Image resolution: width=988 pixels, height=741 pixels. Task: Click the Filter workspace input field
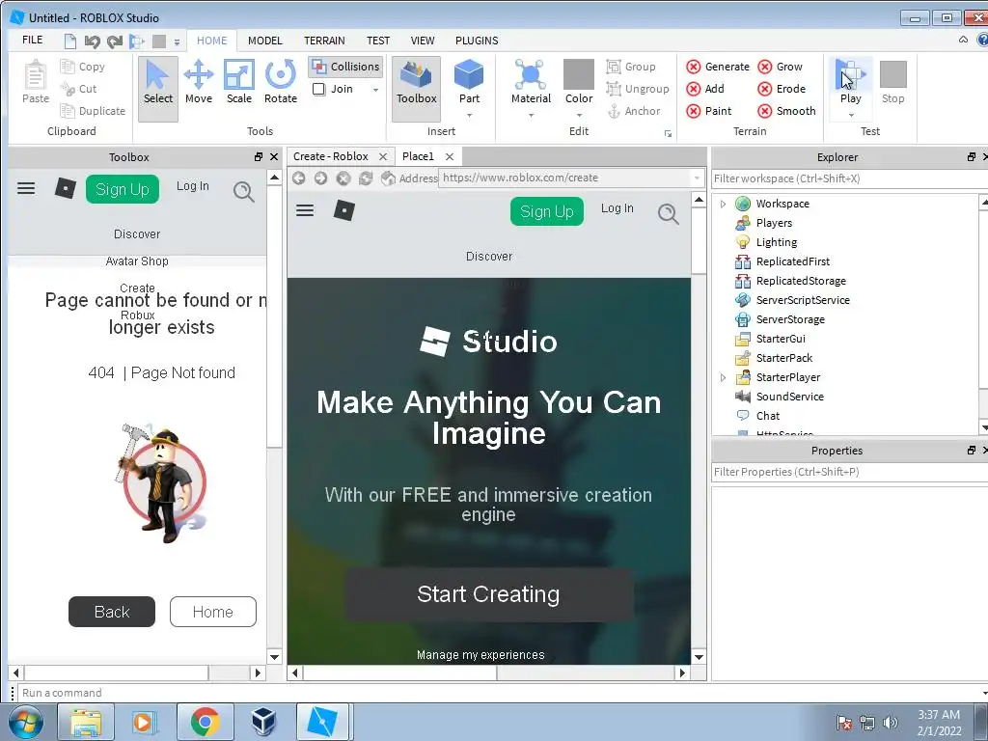click(849, 178)
